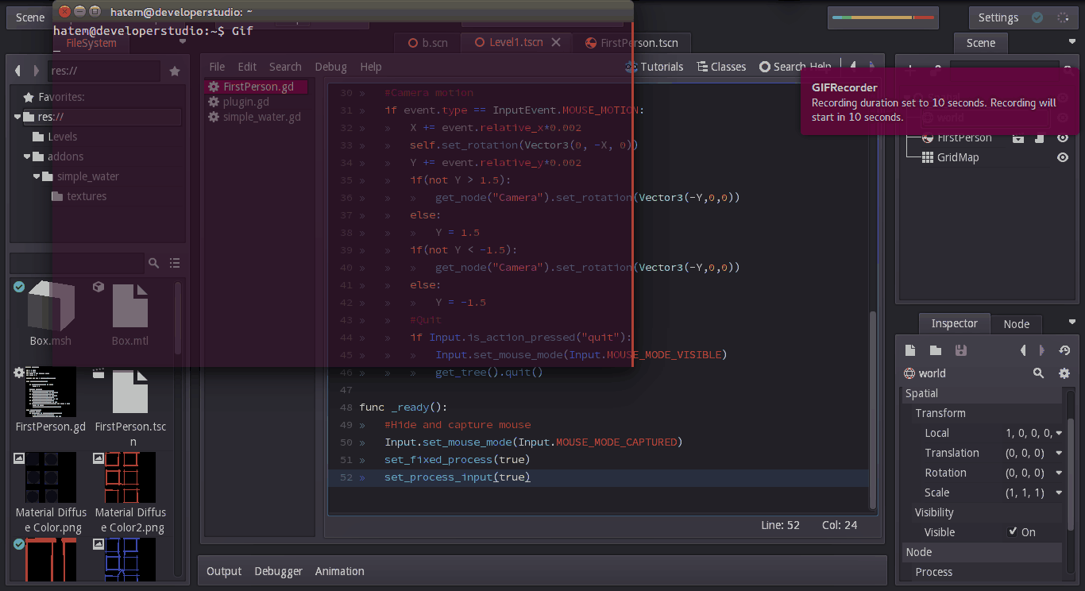The width and height of the screenshot is (1085, 591).
Task: Open Inspector options gear menu
Action: click(1064, 373)
